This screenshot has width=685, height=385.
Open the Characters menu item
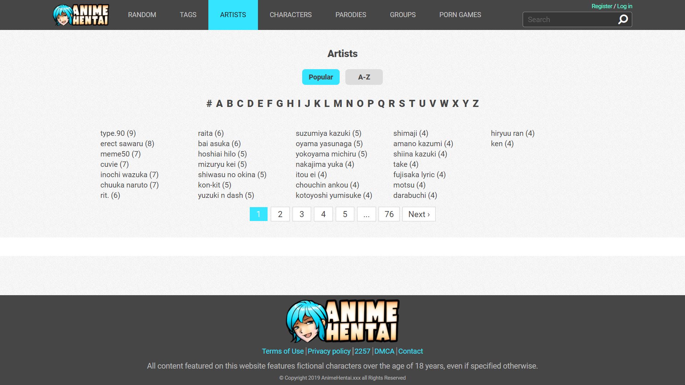click(x=290, y=15)
